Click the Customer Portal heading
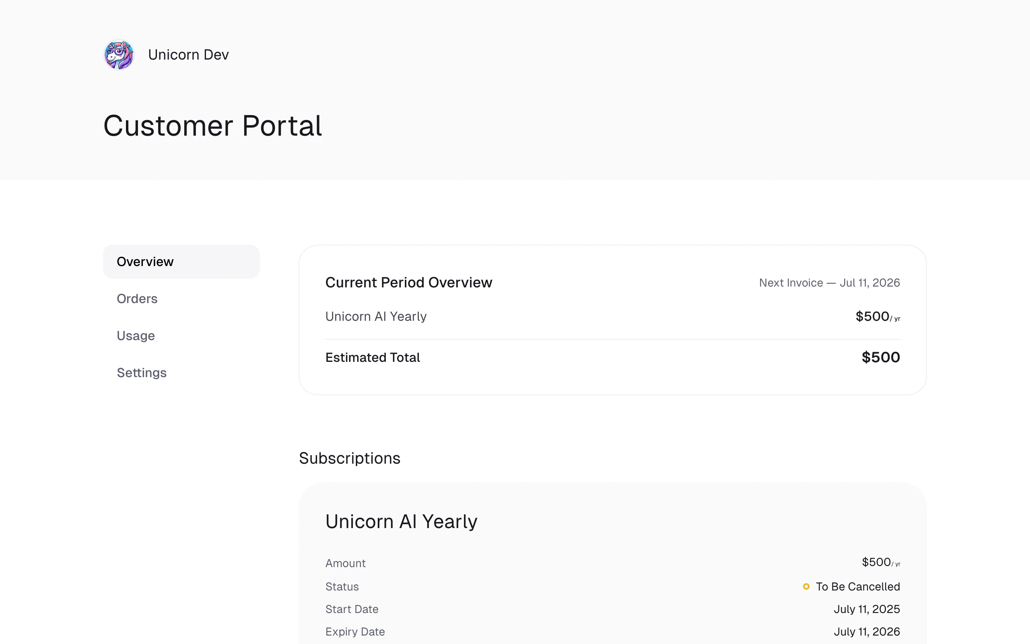Viewport: 1030px width, 644px height. pyautogui.click(x=212, y=126)
